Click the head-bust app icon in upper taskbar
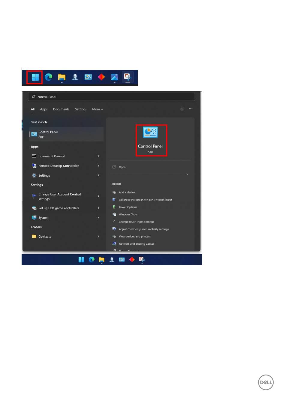 75,77
